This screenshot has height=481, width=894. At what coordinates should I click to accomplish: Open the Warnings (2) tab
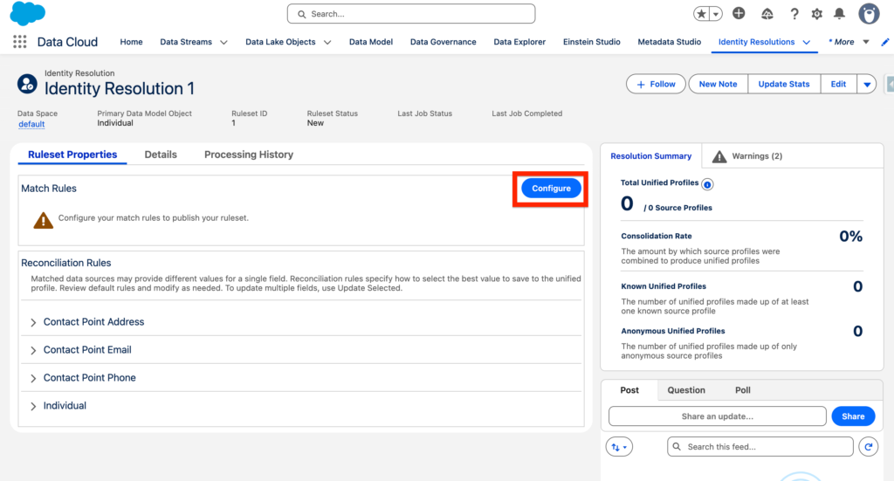748,156
